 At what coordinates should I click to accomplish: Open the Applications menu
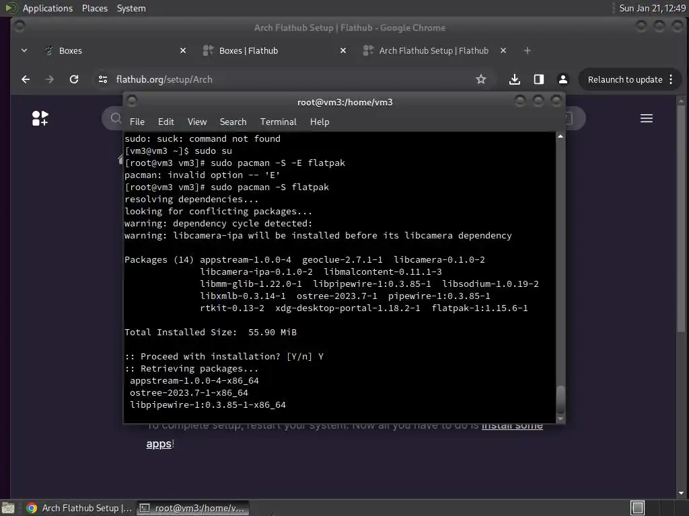(48, 8)
